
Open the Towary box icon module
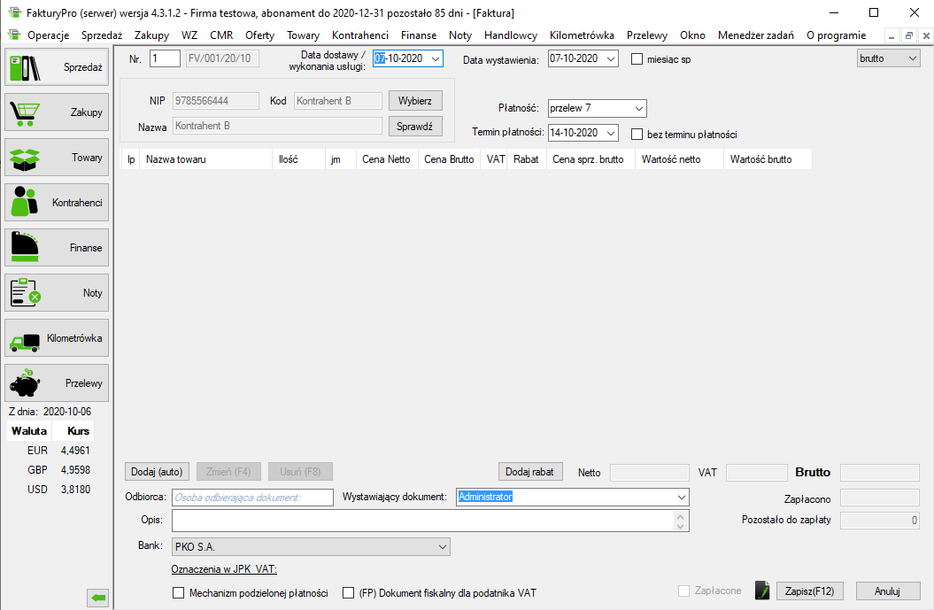coord(57,158)
